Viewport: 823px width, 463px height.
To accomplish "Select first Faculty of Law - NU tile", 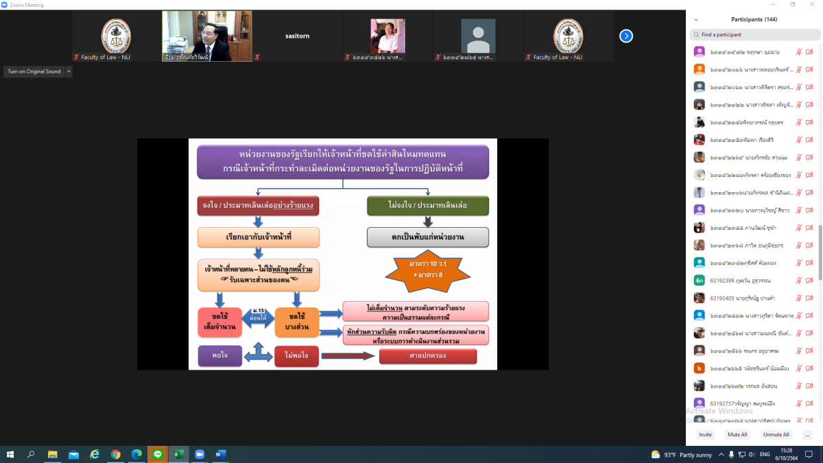I will tap(117, 36).
